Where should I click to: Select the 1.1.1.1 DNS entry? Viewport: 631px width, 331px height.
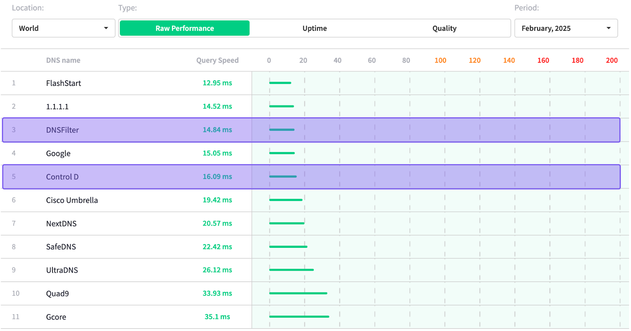(x=57, y=106)
